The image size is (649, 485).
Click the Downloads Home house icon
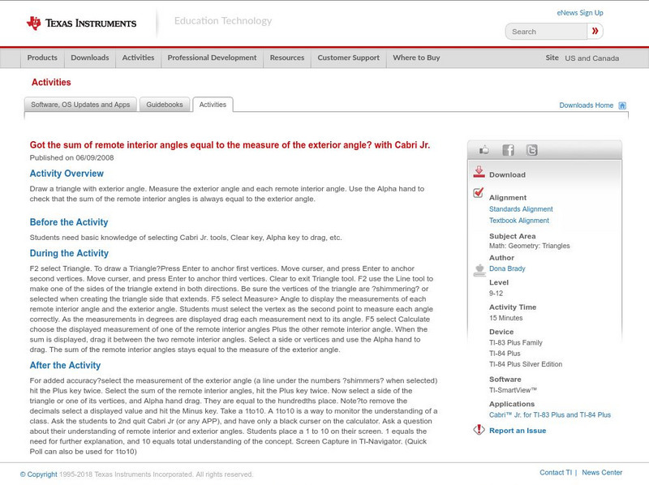(622, 105)
